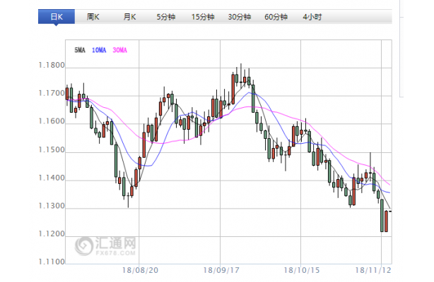The image size is (434, 282).
Task: Open the 60分钟 interval chart
Action: tap(277, 16)
